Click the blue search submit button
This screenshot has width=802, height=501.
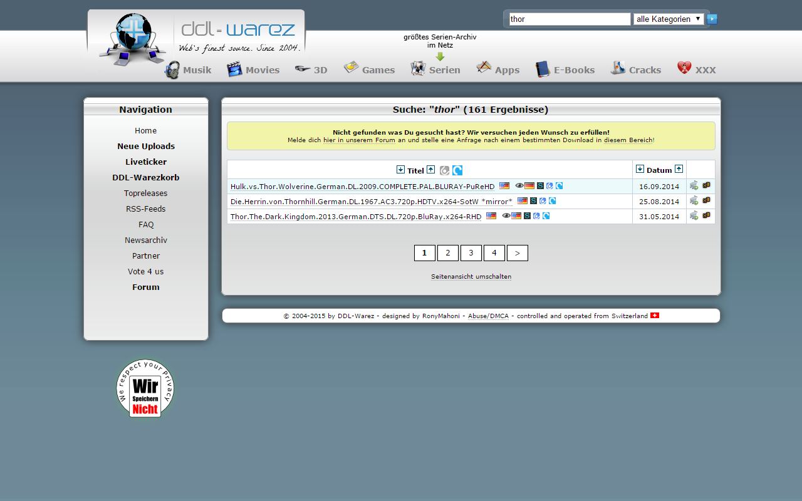point(712,19)
